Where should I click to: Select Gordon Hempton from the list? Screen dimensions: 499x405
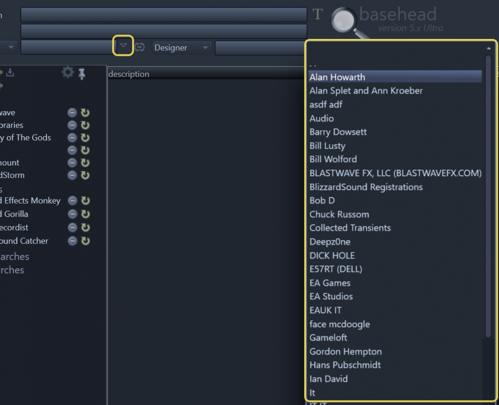point(345,352)
